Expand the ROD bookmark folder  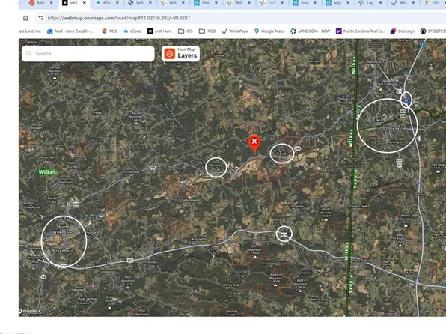[207, 31]
